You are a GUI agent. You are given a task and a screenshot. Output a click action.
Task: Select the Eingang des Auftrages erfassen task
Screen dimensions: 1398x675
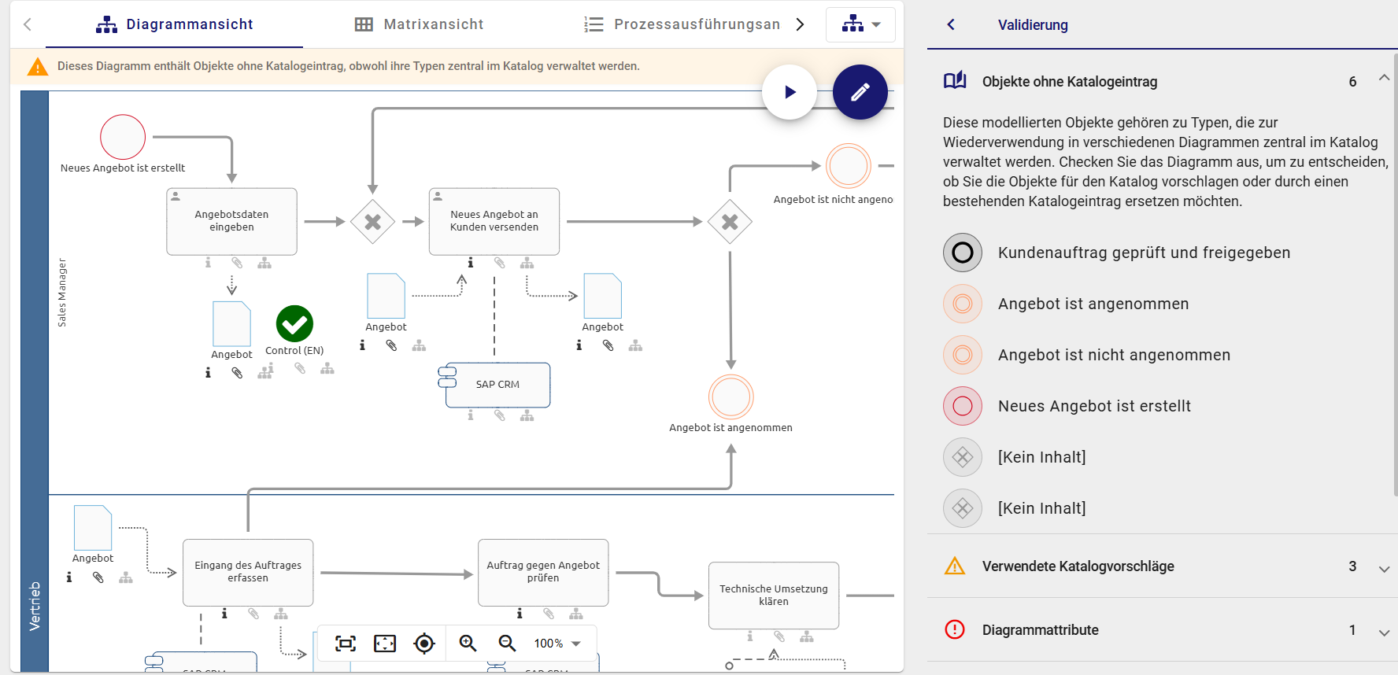(248, 572)
